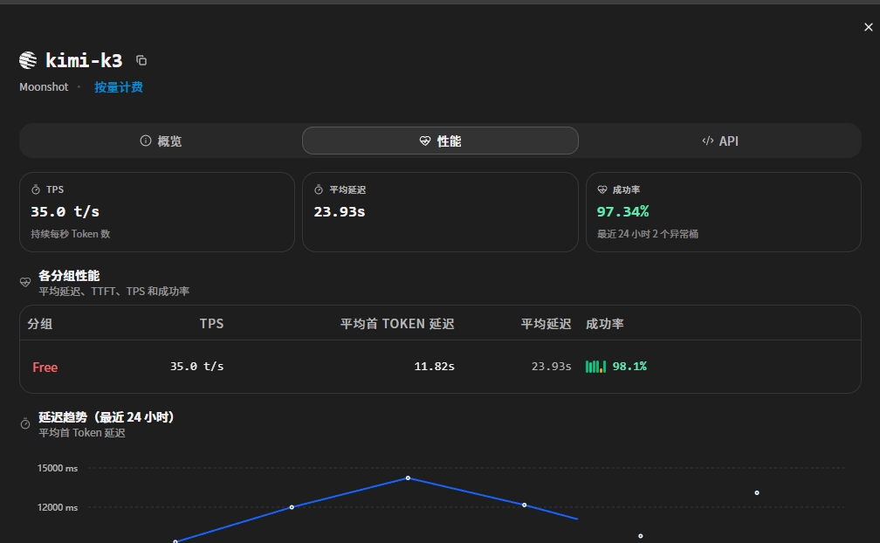Close the model details panel
The height and width of the screenshot is (543, 880).
pos(868,27)
